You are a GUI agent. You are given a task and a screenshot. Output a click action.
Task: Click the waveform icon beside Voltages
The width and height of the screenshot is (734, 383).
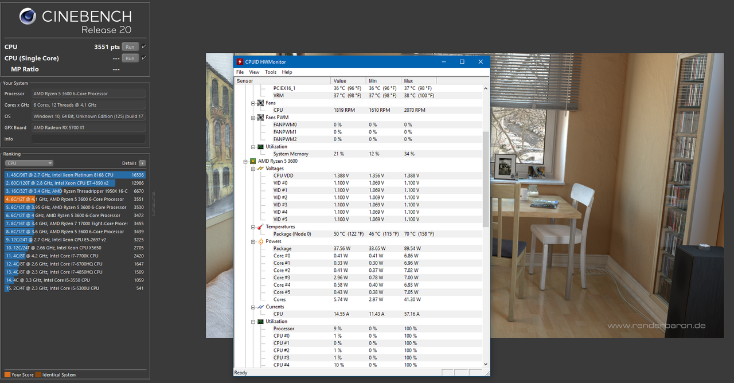coord(260,169)
